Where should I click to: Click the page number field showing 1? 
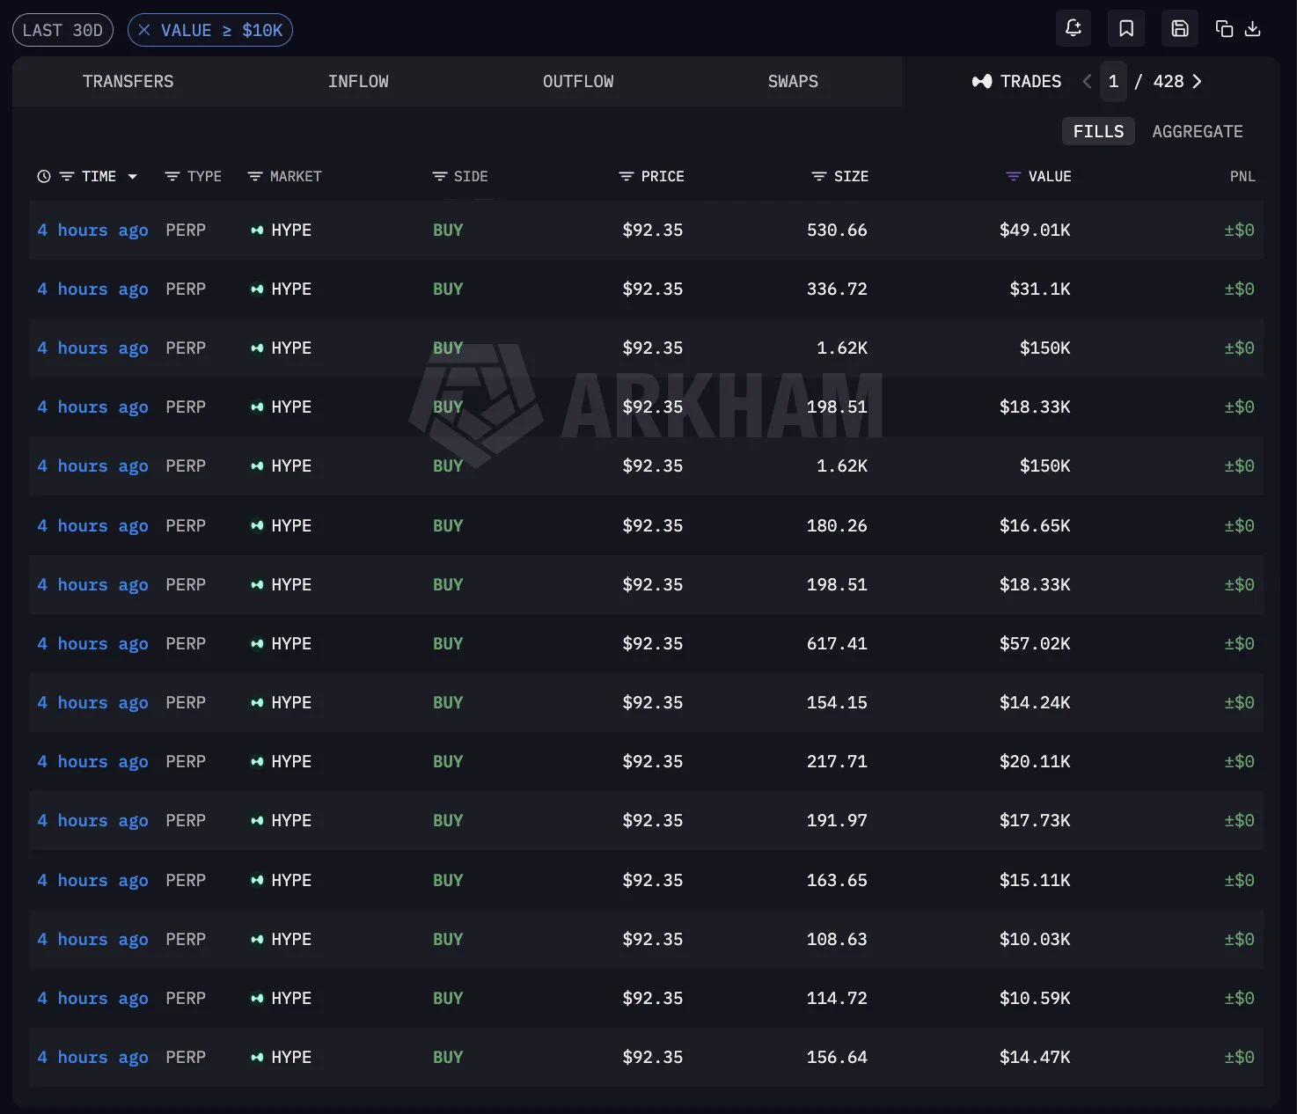click(x=1113, y=81)
